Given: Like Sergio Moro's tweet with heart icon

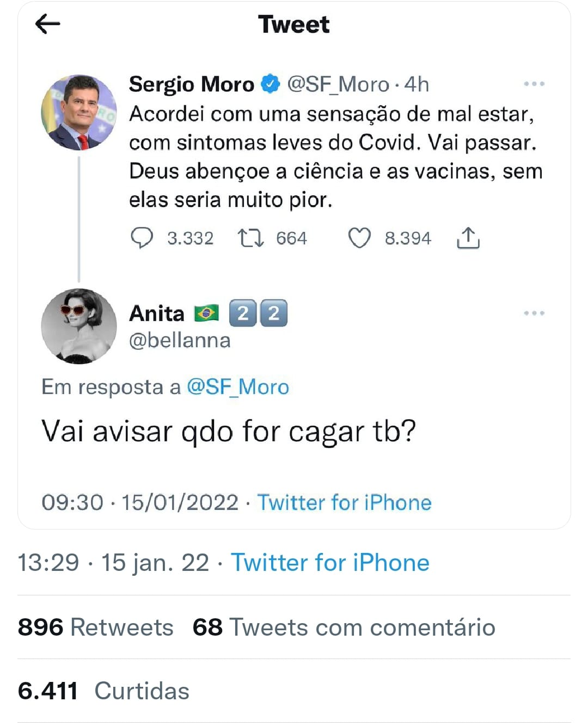Looking at the screenshot, I should tap(359, 238).
